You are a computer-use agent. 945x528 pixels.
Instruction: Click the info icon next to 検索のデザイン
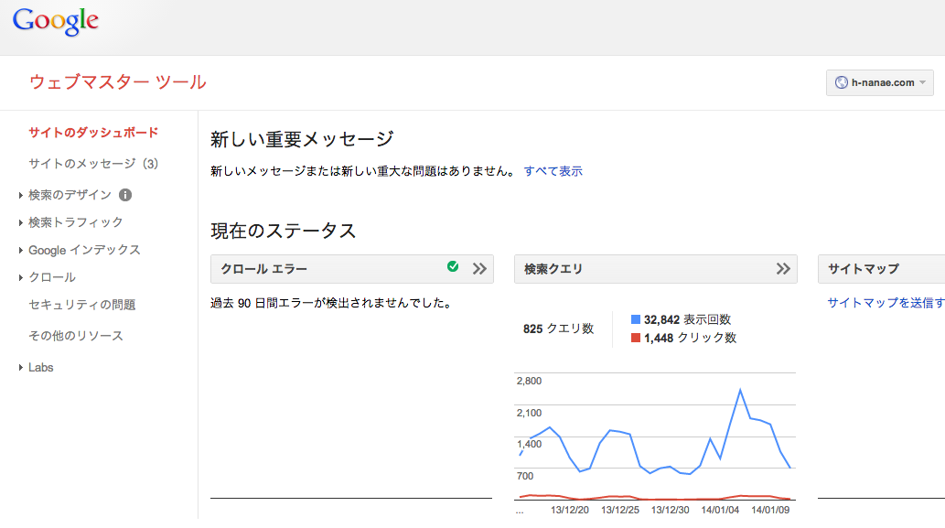click(125, 195)
